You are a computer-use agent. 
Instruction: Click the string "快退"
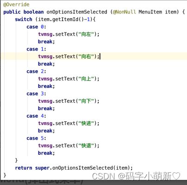coord(86,145)
